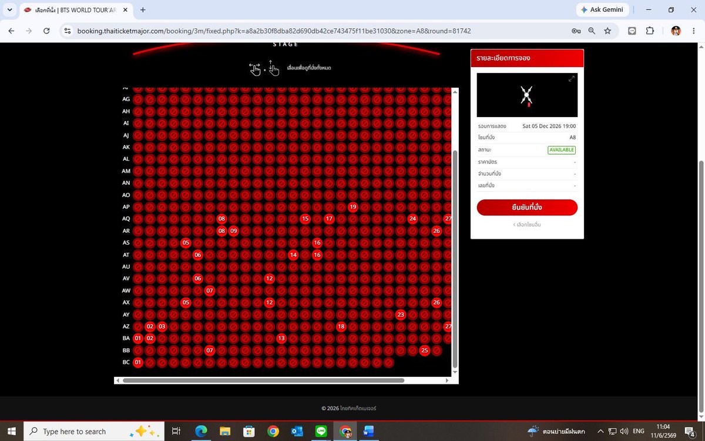Select seat 05 in row AS

186,243
